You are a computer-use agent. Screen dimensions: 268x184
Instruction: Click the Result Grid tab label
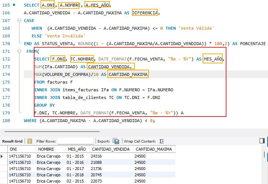tap(12, 141)
